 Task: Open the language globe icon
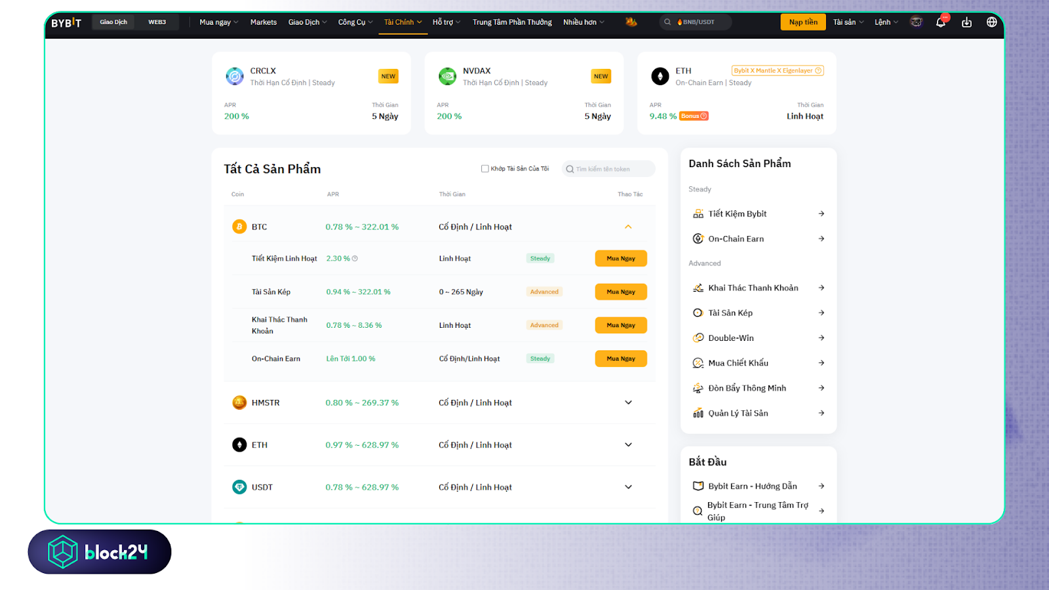(991, 22)
